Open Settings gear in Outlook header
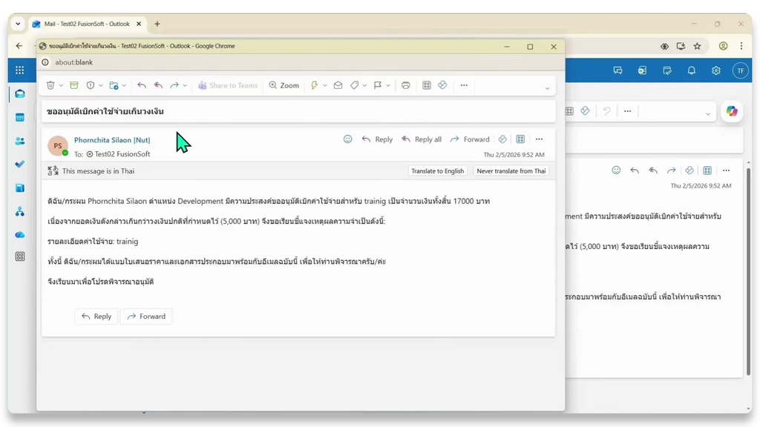760x427 pixels. pyautogui.click(x=716, y=70)
